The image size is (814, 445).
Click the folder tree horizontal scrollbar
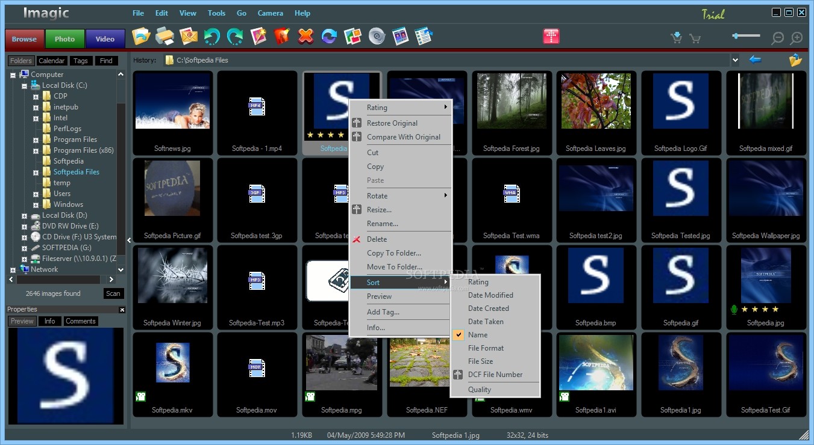coord(62,280)
